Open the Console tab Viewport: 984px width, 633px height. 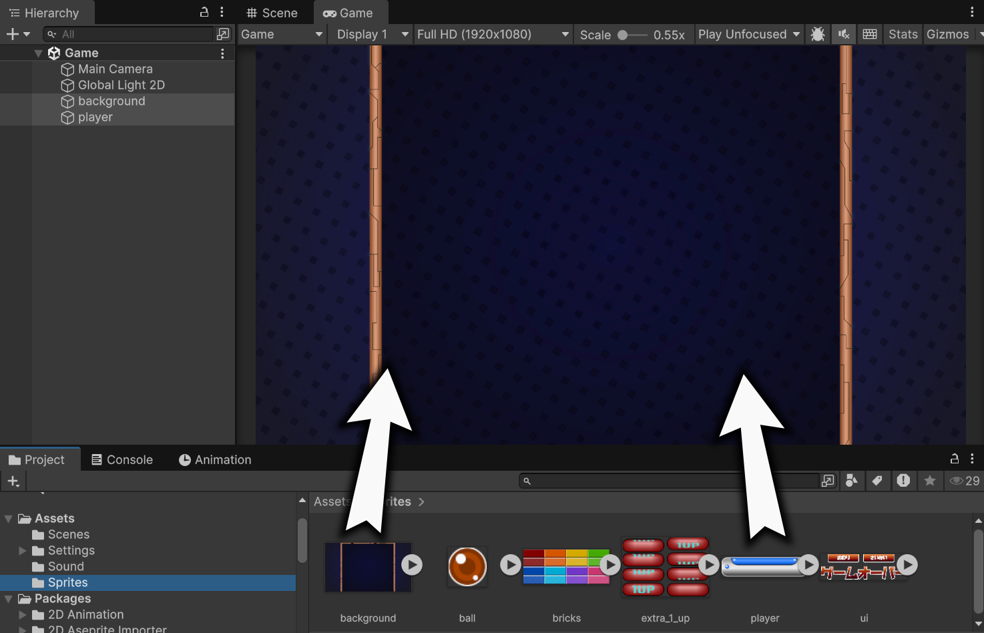pyautogui.click(x=122, y=459)
